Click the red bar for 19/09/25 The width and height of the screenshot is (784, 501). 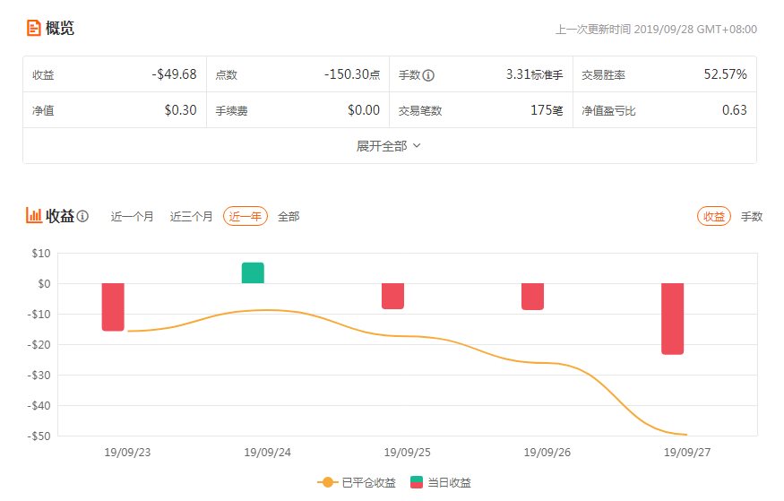tap(393, 296)
